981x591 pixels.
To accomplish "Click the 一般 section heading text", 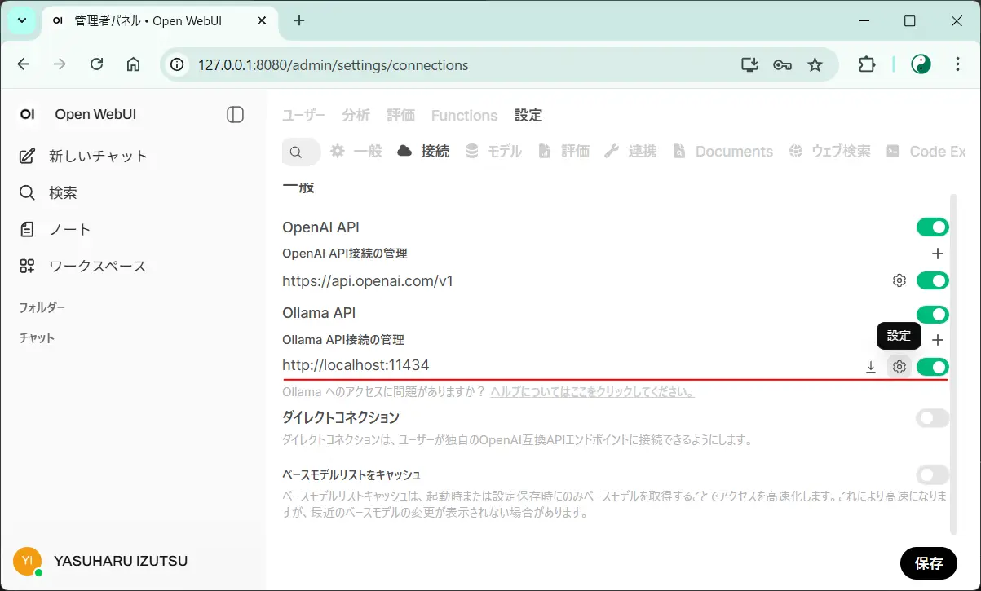I will [x=298, y=187].
